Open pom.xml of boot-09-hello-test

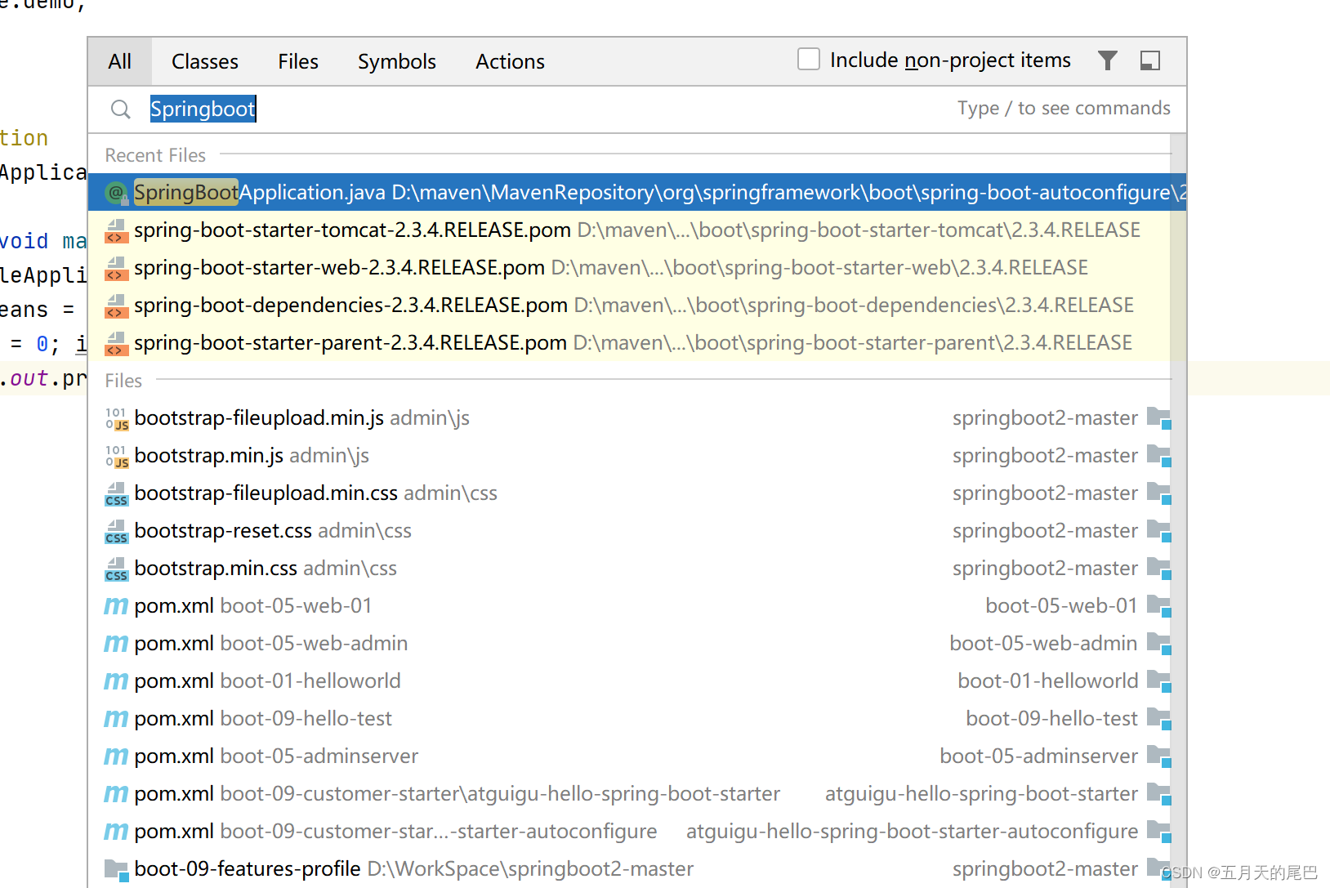628,718
